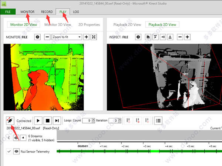The width and height of the screenshot is (222, 166).
Task: Step playback forward one frame
Action: click(57, 121)
